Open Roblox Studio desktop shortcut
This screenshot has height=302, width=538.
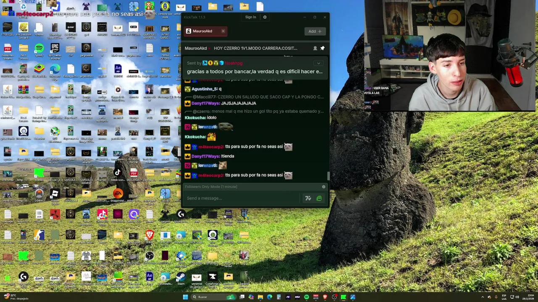click(x=55, y=195)
